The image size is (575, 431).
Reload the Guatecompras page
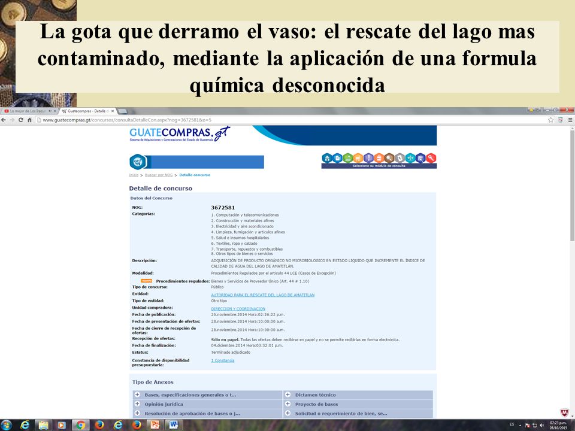point(21,120)
